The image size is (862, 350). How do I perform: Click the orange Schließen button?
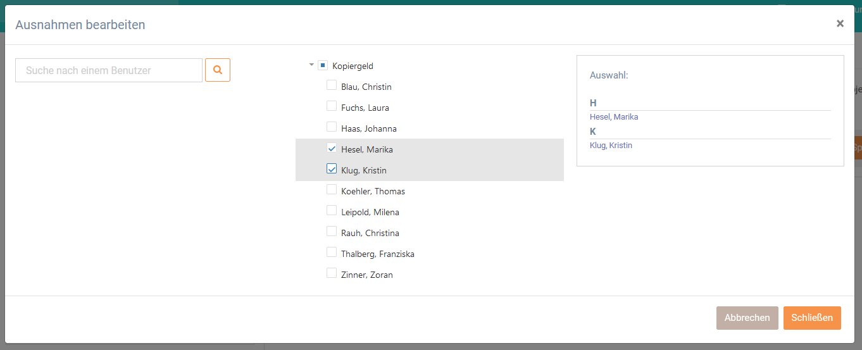[812, 318]
